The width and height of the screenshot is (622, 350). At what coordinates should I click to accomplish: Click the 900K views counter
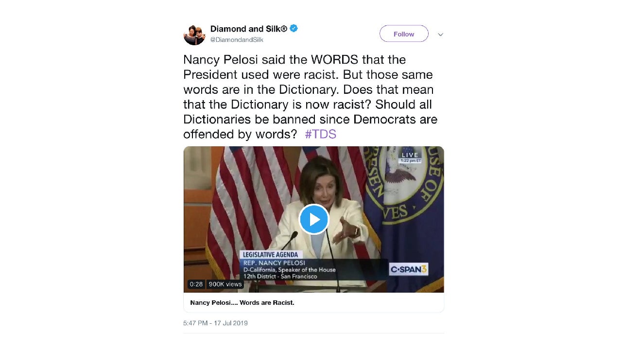225,284
